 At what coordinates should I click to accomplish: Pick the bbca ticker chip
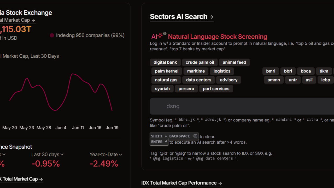coord(306,71)
